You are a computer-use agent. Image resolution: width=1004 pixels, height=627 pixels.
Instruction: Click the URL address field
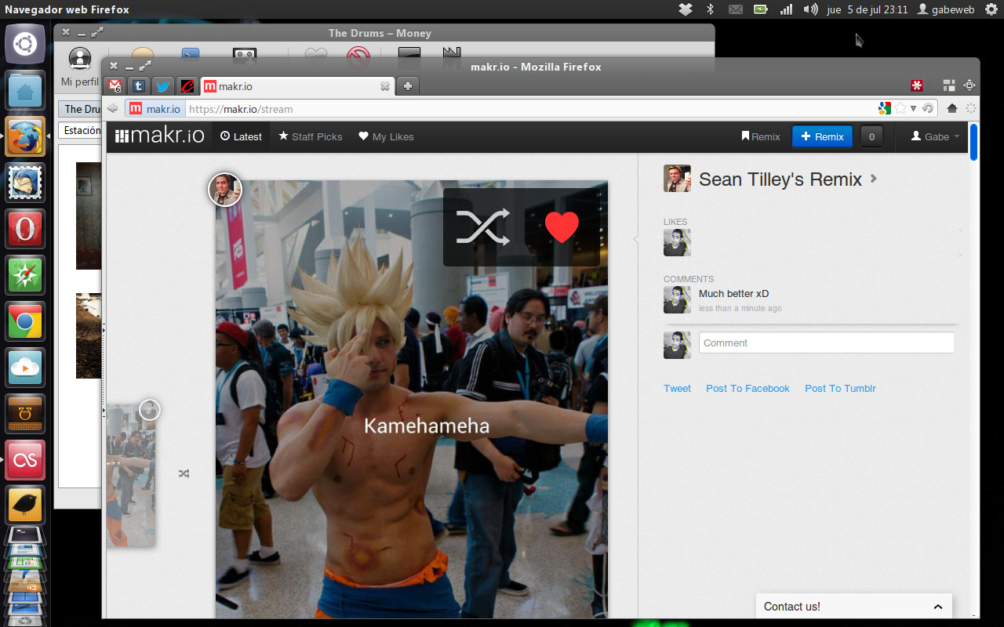tap(529, 109)
